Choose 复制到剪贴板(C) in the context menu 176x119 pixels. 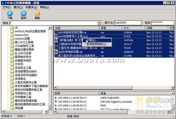[97, 44]
